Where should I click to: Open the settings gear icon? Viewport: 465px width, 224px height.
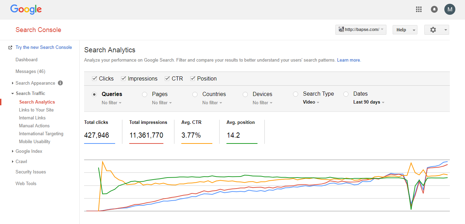[433, 30]
